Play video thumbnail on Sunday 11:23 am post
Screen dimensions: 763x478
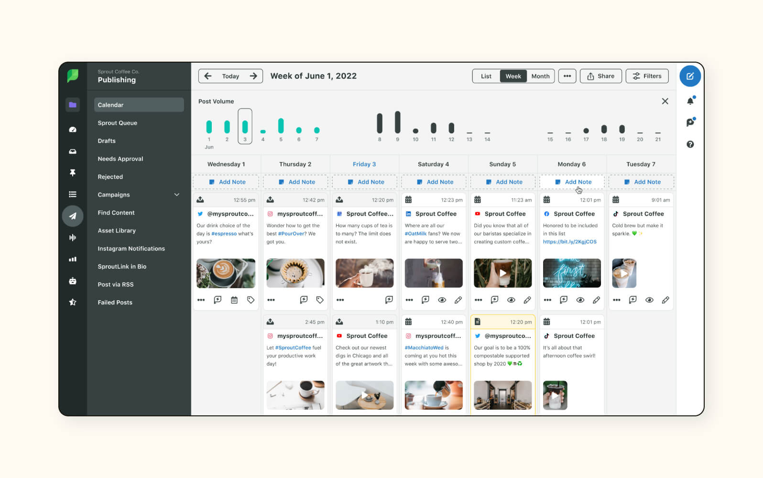502,273
